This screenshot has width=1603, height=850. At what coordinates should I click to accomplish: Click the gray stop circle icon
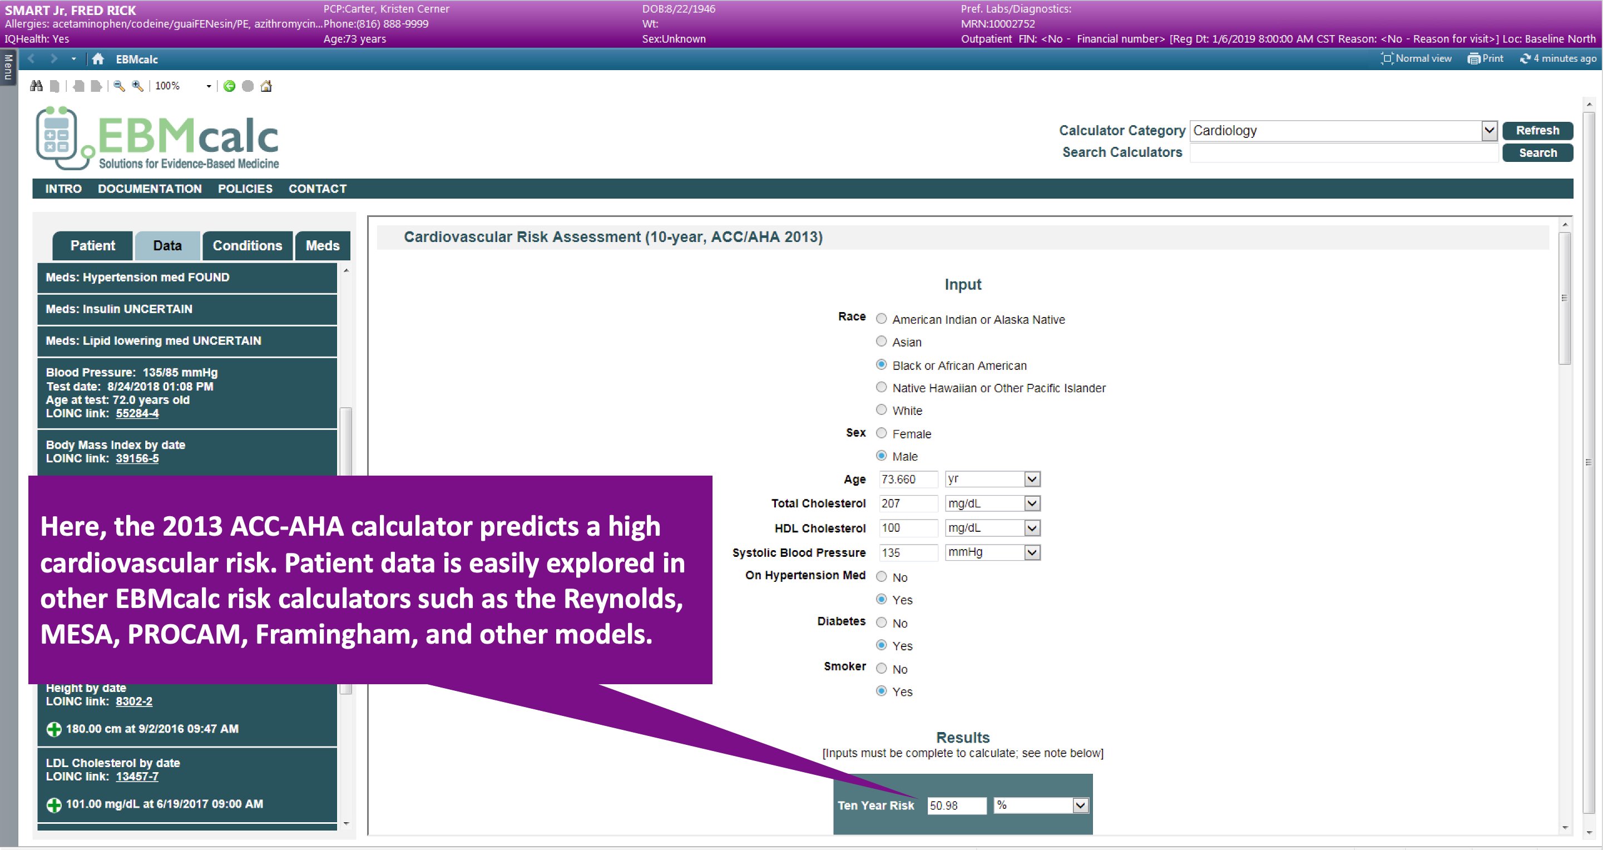pos(248,86)
